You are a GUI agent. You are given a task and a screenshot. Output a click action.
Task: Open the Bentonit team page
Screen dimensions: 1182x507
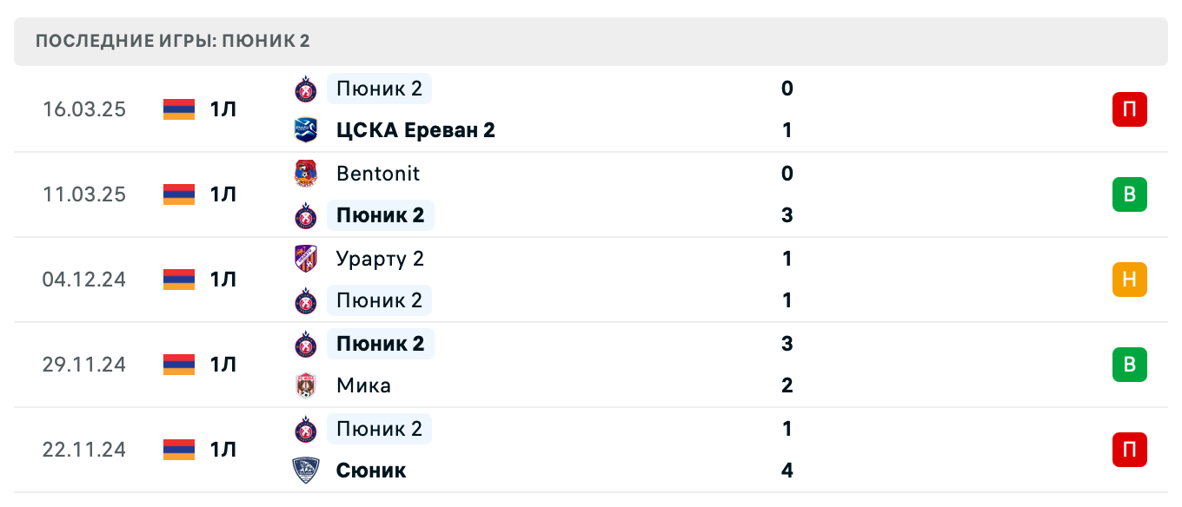click(x=378, y=174)
